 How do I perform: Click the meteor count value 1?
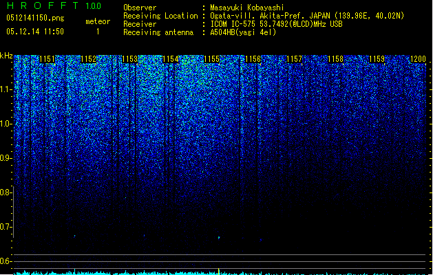click(x=98, y=32)
